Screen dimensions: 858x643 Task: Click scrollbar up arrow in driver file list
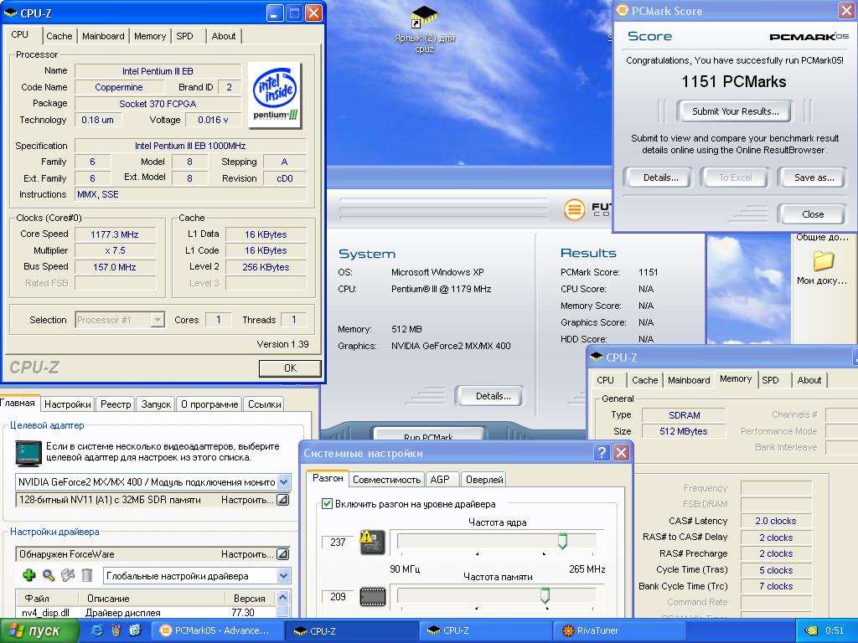[283, 597]
